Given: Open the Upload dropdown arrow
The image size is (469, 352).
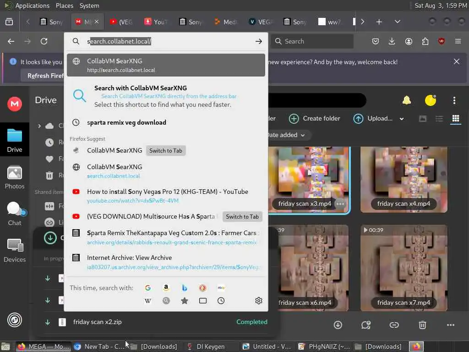Looking at the screenshot, I should (402, 119).
